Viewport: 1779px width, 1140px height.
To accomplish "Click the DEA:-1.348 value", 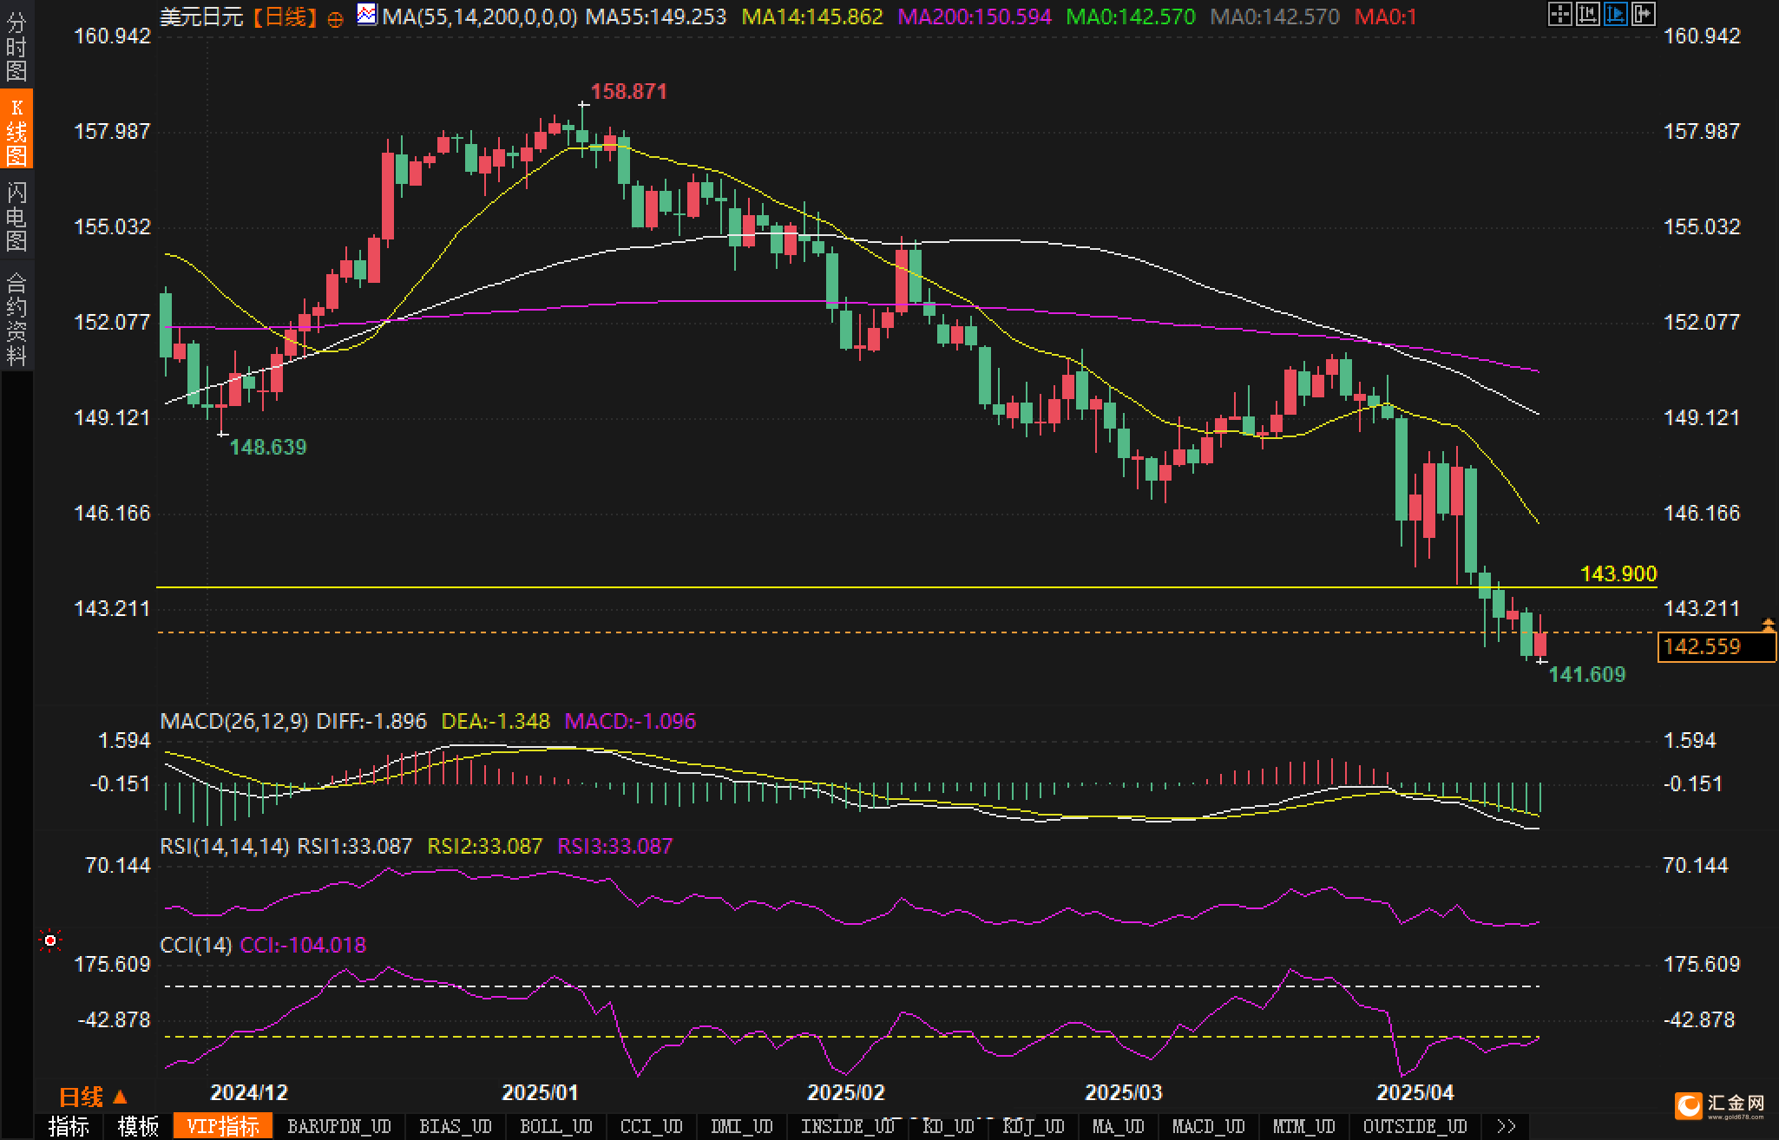I will tap(496, 721).
